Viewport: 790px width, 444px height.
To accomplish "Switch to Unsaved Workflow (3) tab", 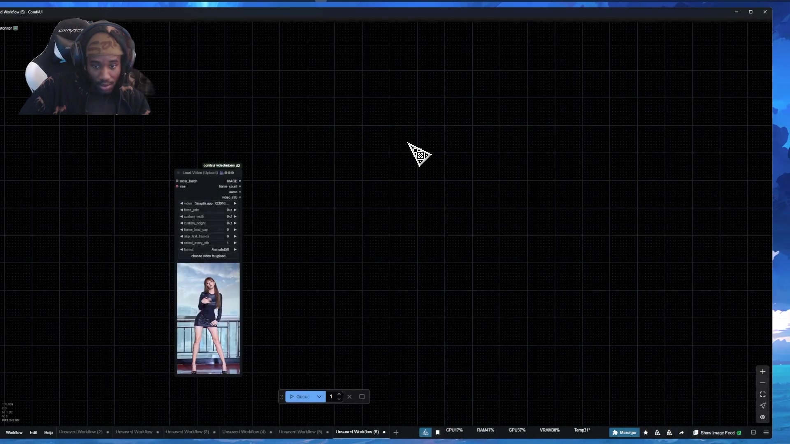I will click(187, 432).
